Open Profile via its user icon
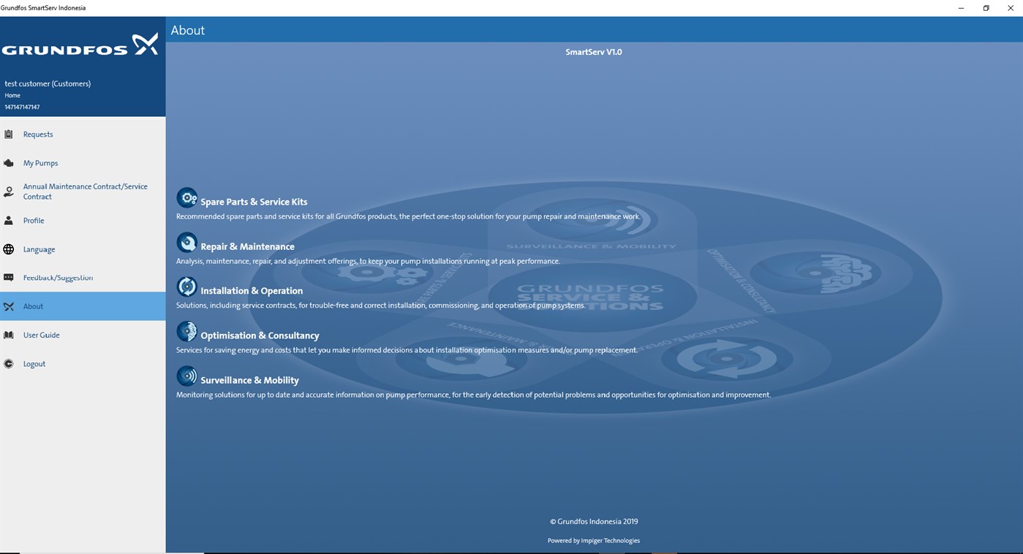The height and width of the screenshot is (554, 1023). [8, 220]
